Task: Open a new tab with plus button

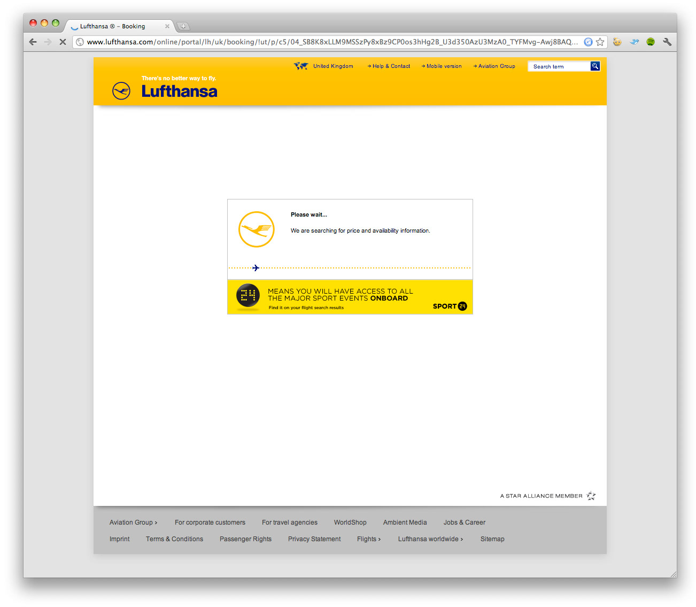Action: tap(183, 26)
